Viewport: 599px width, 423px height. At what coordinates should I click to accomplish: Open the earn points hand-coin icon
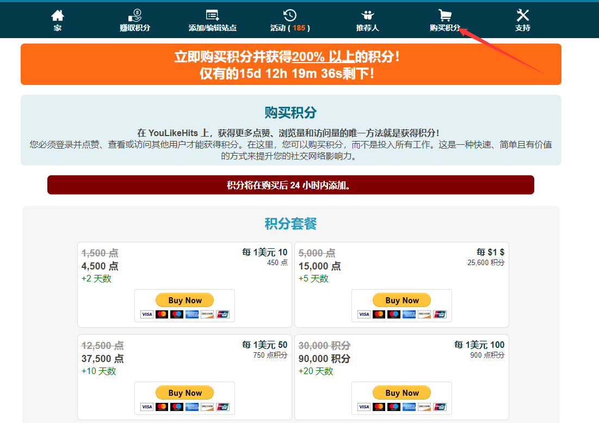pyautogui.click(x=134, y=15)
